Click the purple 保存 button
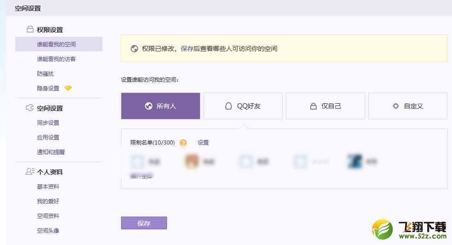452x245 pixels. 144,223
